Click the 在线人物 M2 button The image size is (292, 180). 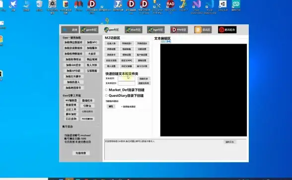tap(111, 44)
